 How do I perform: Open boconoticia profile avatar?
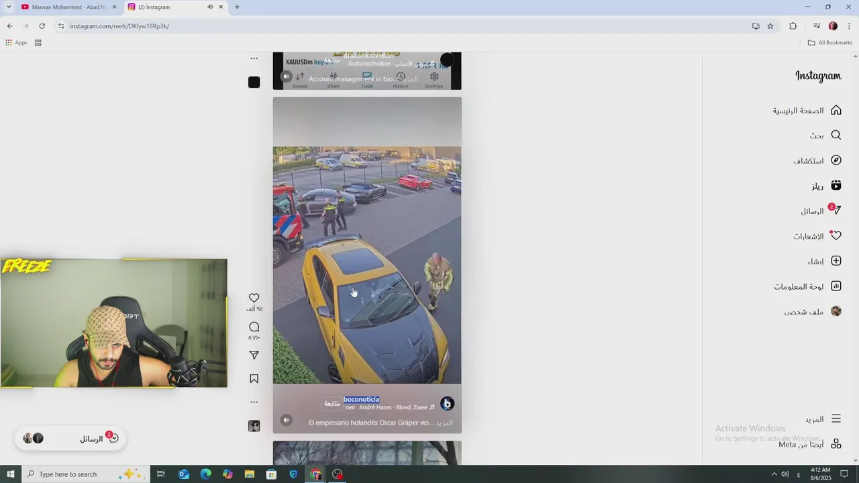point(447,403)
